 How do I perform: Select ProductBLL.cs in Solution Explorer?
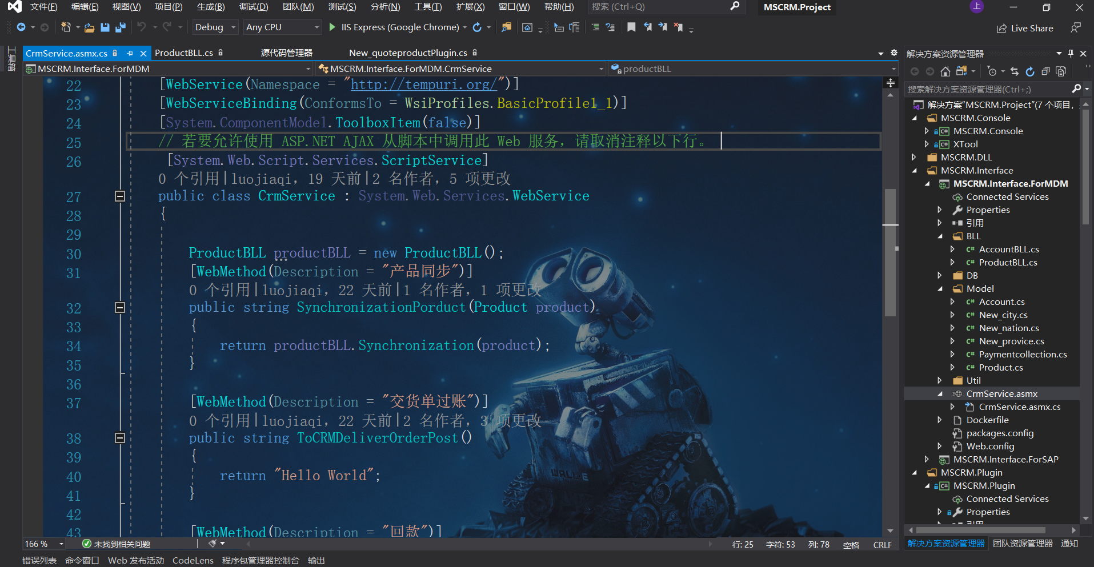click(x=1008, y=262)
